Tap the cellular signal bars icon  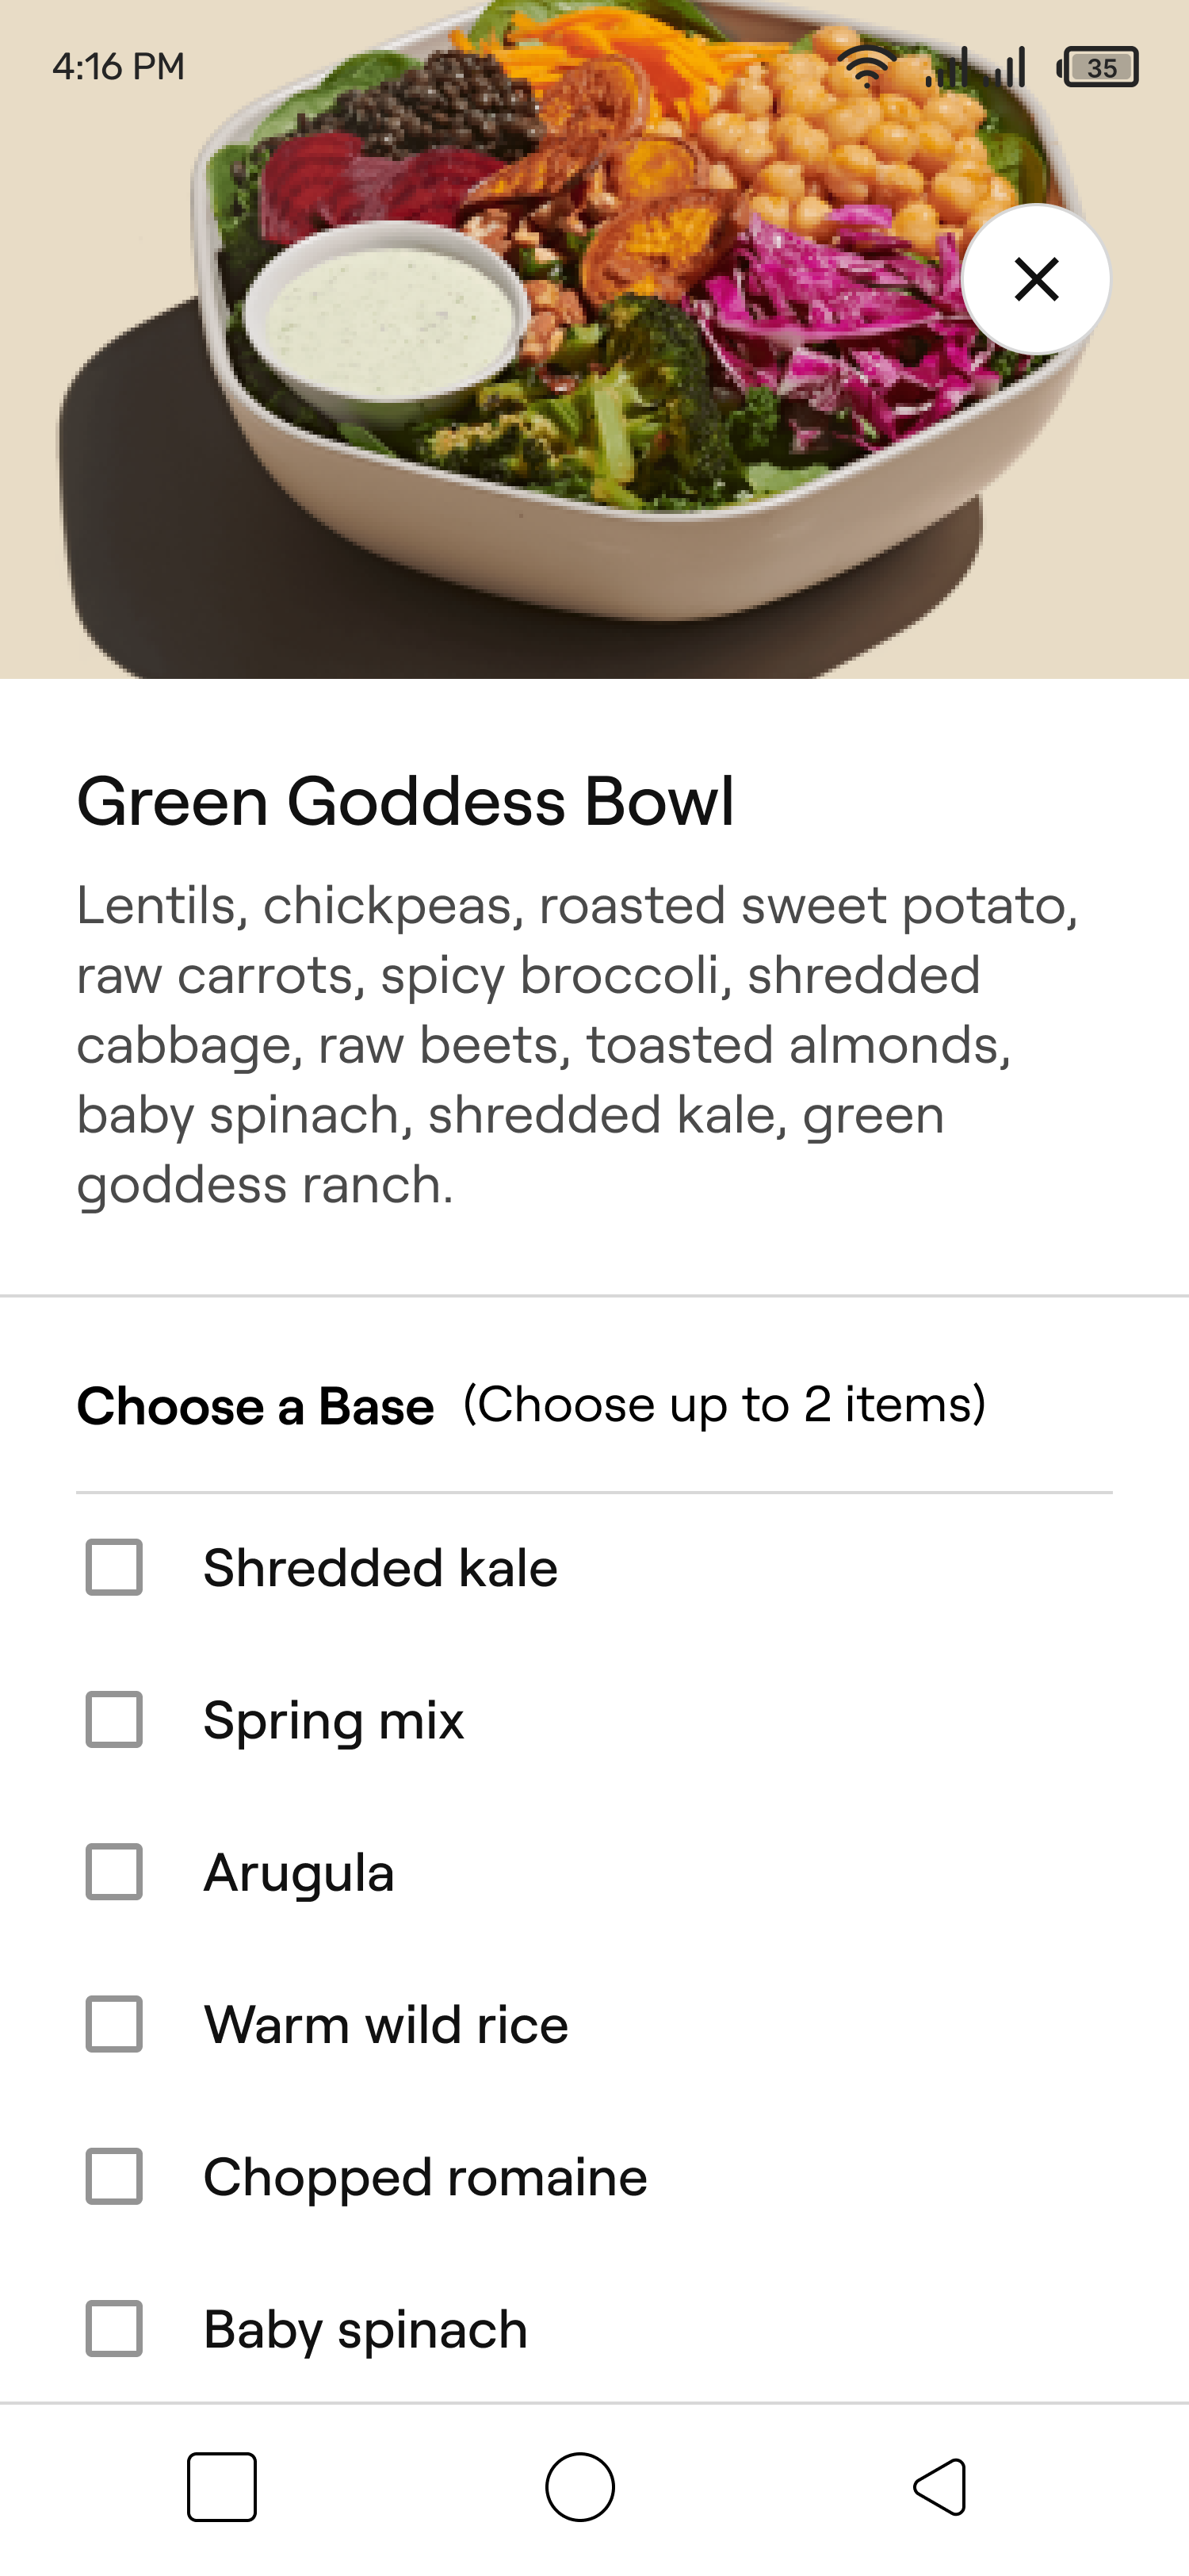click(x=977, y=67)
